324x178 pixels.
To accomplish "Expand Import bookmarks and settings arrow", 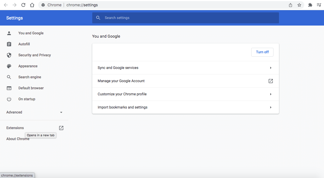I will (270, 107).
